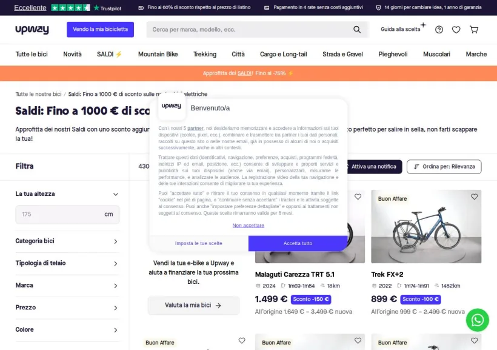Open Muscolari menu item

point(436,54)
